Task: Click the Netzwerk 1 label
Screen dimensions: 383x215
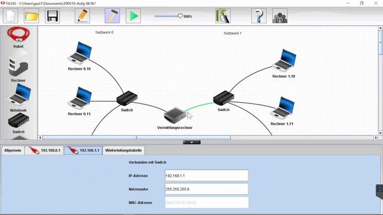Action: click(x=233, y=33)
